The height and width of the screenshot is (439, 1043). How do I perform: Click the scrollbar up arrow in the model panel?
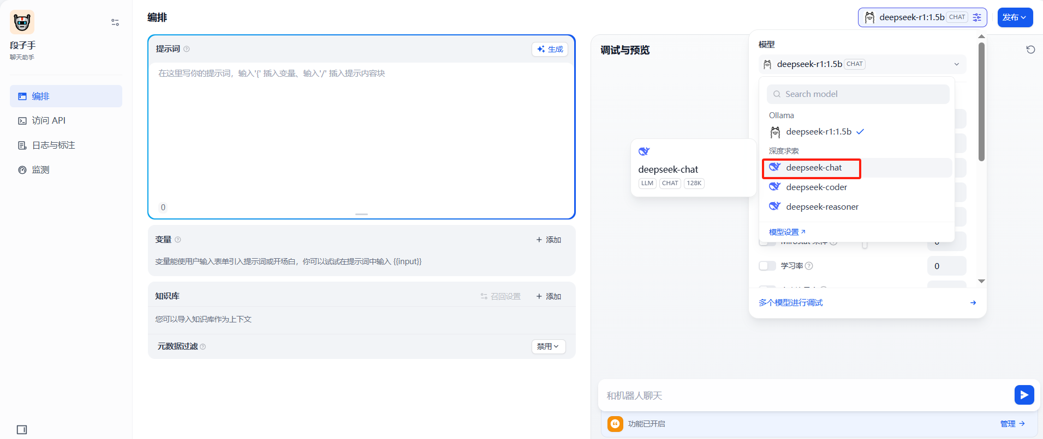point(981,36)
